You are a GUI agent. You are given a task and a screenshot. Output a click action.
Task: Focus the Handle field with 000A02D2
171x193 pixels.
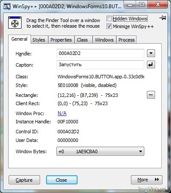click(100, 53)
